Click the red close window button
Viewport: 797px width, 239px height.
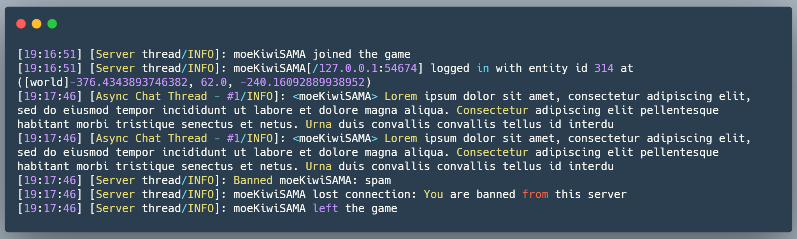[x=21, y=24]
